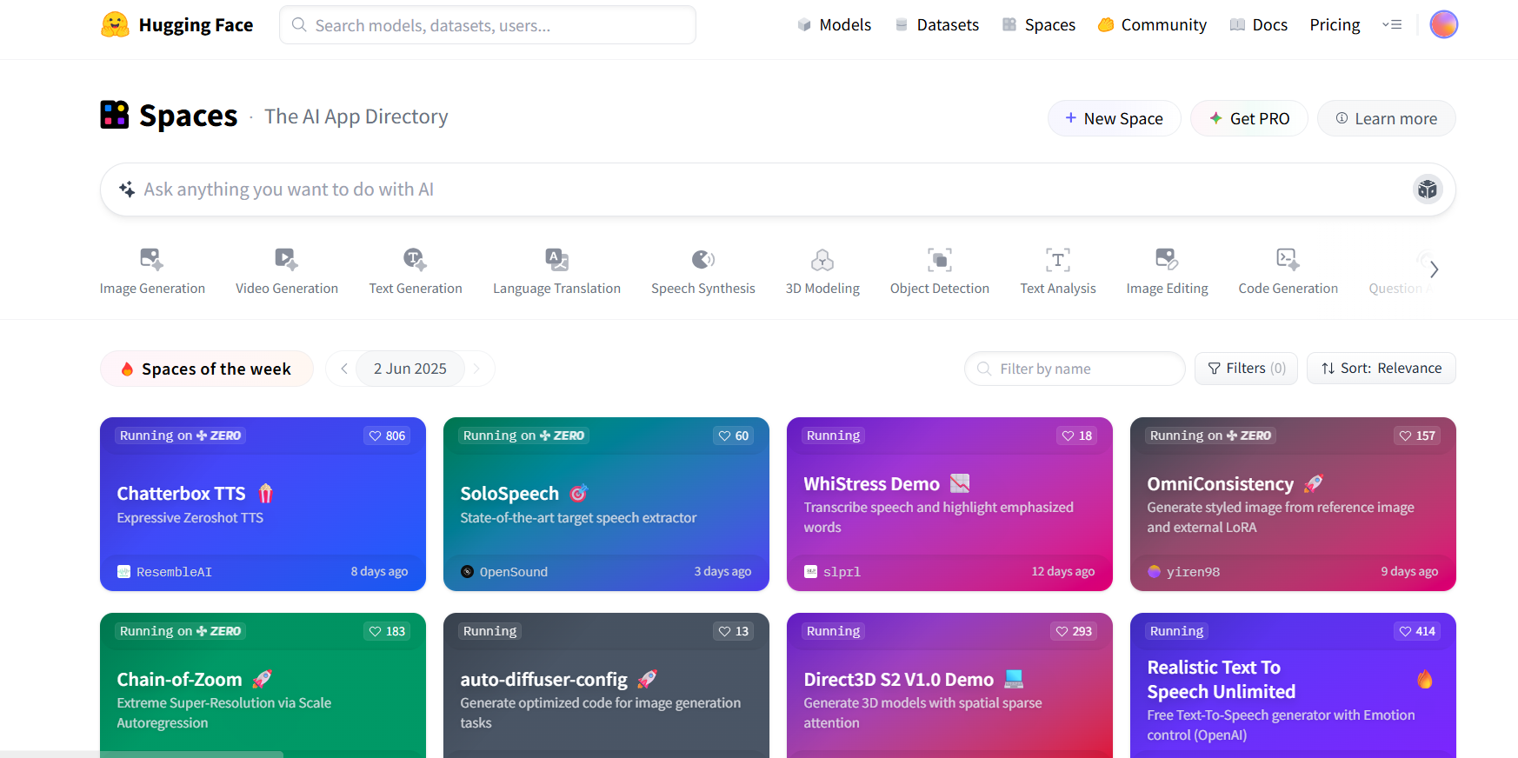Screen dimensions: 1518x758
Task: Open the WhiStress Demo space card
Action: point(949,504)
